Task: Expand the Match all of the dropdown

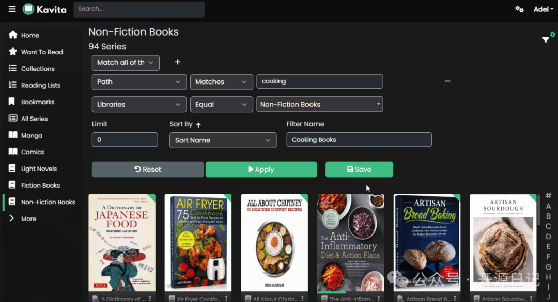Action: [126, 63]
